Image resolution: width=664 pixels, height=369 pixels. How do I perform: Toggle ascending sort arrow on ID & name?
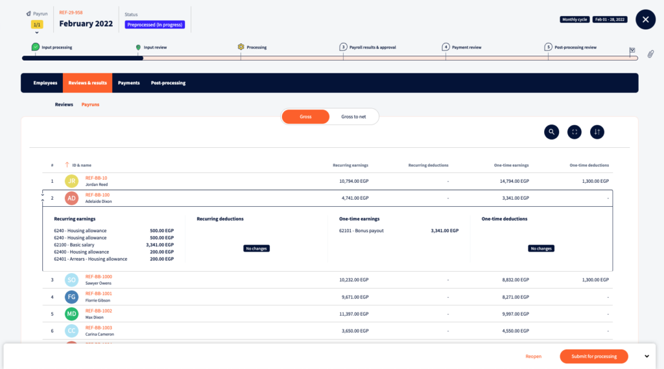[67, 165]
